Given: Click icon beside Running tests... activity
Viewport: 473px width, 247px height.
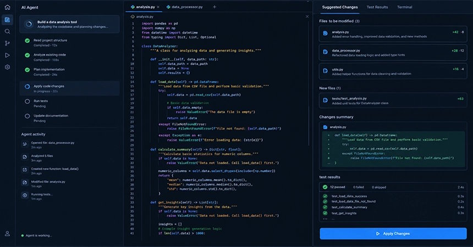Looking at the screenshot, I should click(25, 195).
